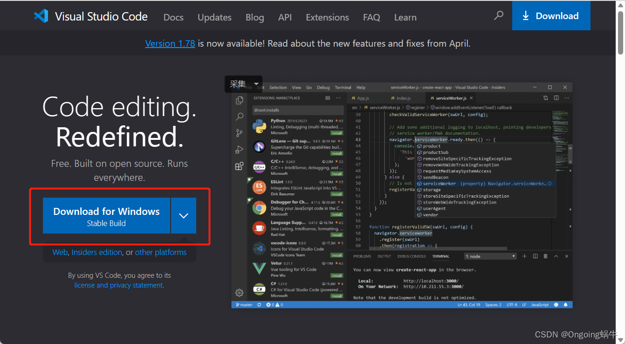
Task: Click the @sort:installs extensions search box
Action: 297,110
